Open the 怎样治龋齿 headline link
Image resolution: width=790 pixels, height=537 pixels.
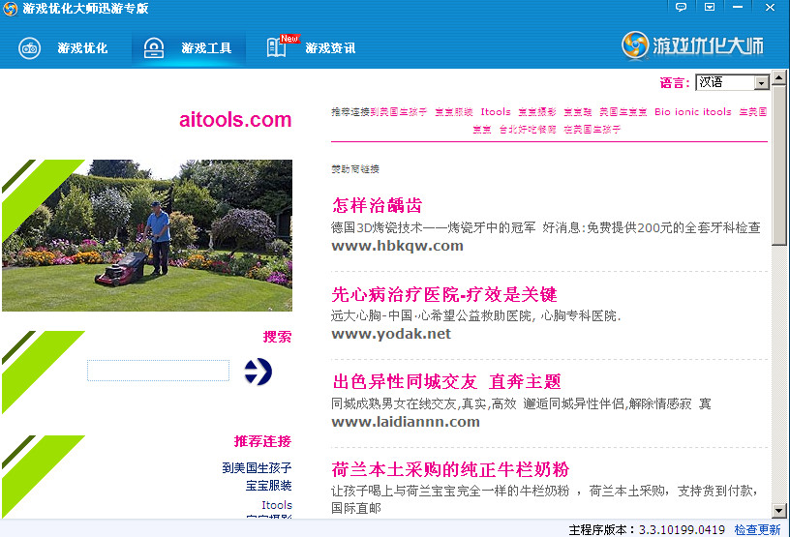[x=377, y=205]
